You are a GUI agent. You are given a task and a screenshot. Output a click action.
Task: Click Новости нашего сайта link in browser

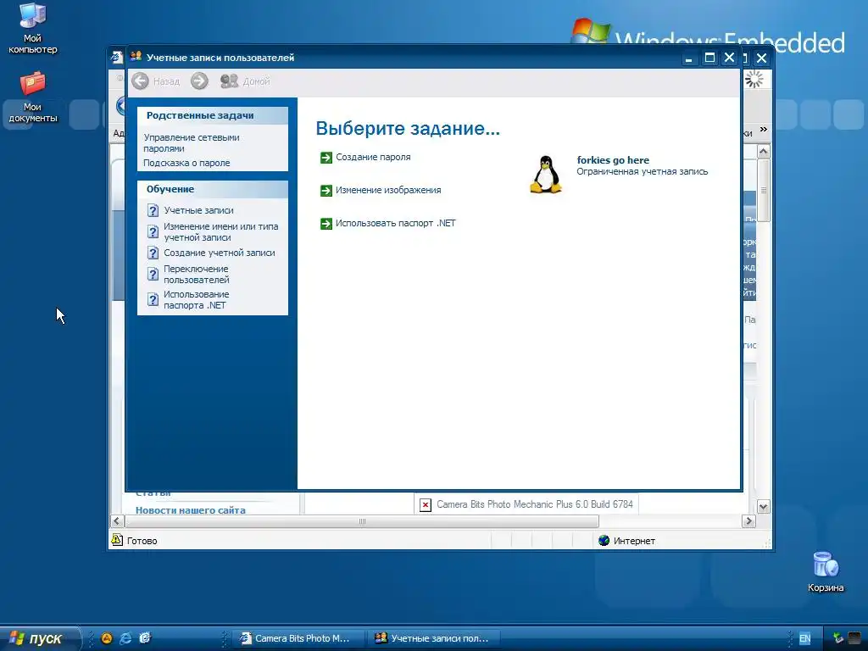pos(191,509)
